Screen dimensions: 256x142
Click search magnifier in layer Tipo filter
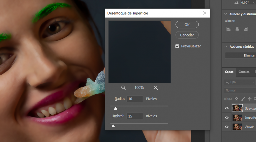tap(227, 82)
